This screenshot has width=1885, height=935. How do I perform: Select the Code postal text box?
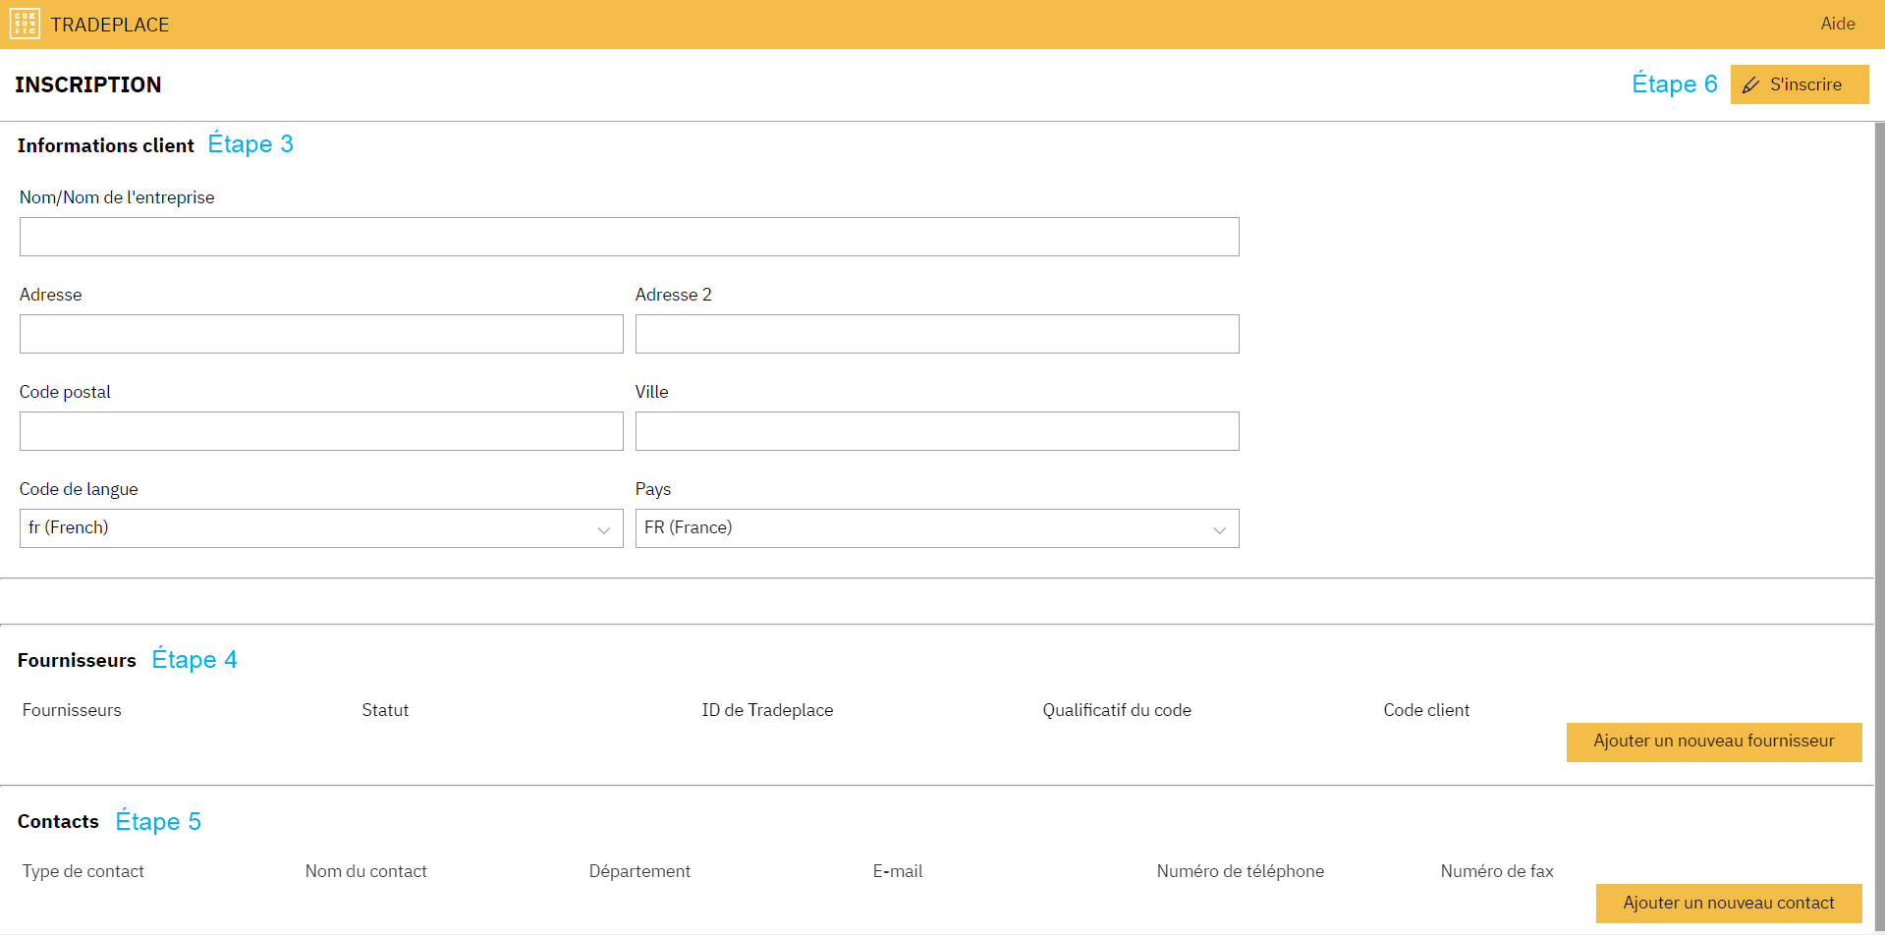coord(321,431)
